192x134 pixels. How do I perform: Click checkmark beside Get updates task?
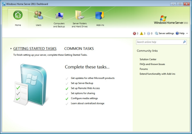tap(67, 78)
